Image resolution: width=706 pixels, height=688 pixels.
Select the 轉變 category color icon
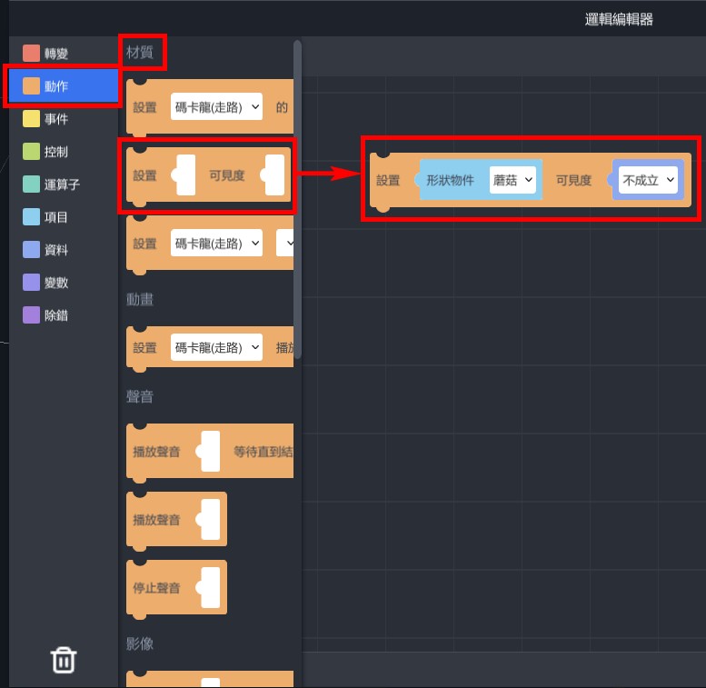click(x=32, y=54)
